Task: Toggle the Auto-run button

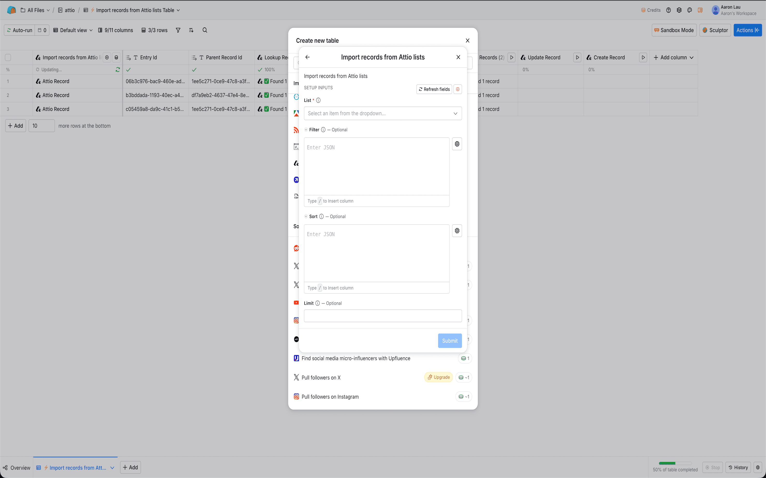Action: 20,30
